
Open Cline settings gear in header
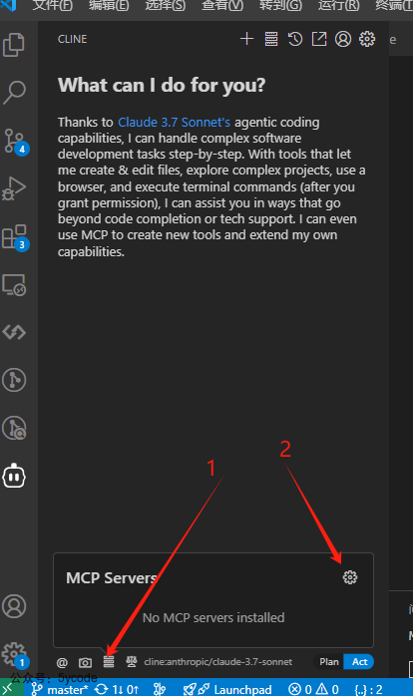[x=367, y=39]
